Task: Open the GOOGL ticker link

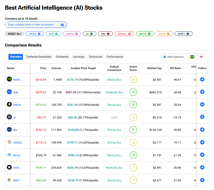Action: point(18,143)
